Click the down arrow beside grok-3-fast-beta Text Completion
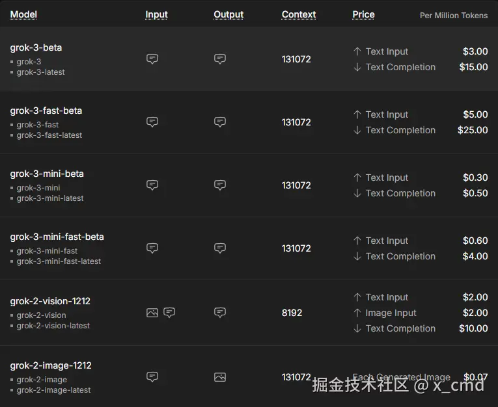498x407 pixels. 357,130
